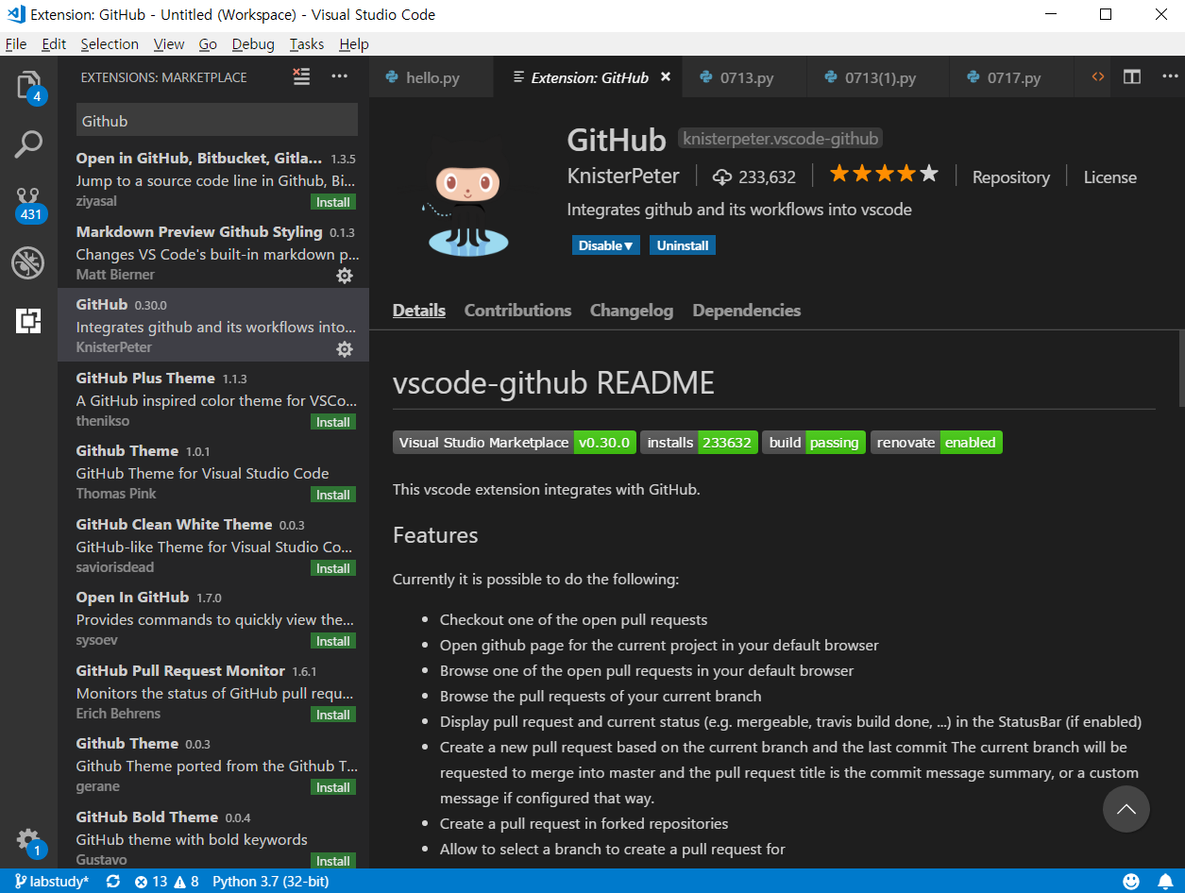Switch to 0713.py tab

(x=746, y=77)
